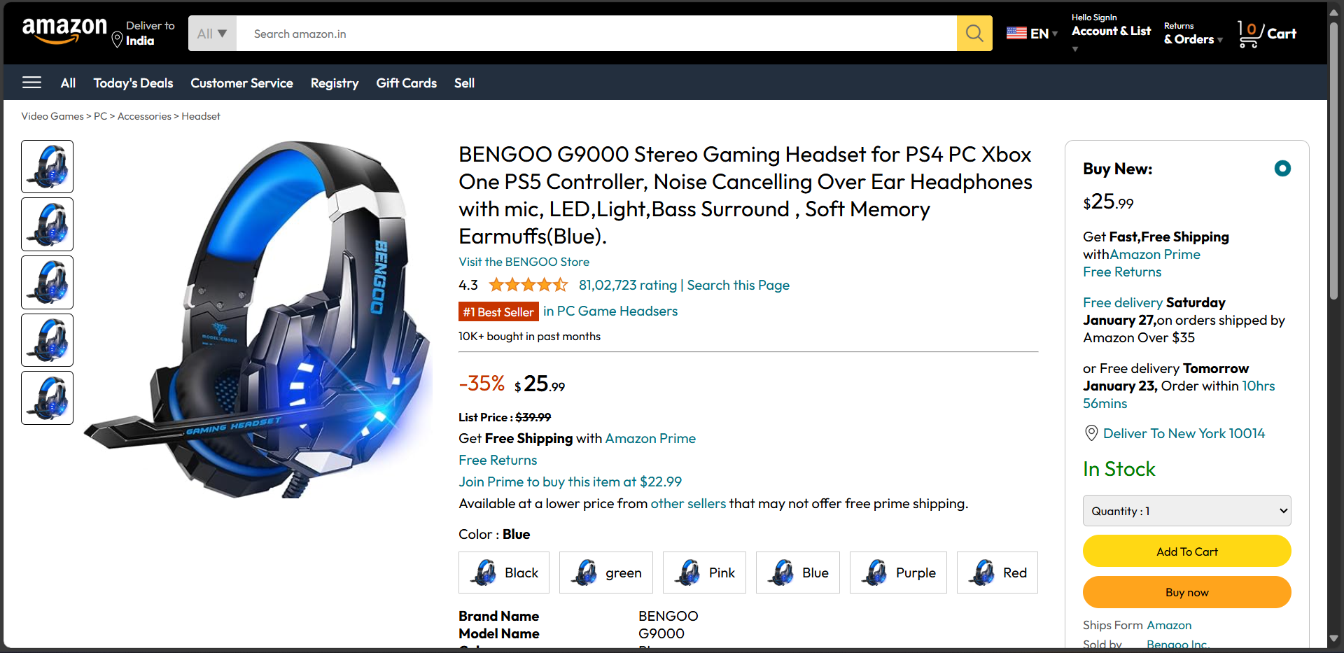Select the first headset thumbnail image
This screenshot has width=1344, height=653.
click(47, 167)
